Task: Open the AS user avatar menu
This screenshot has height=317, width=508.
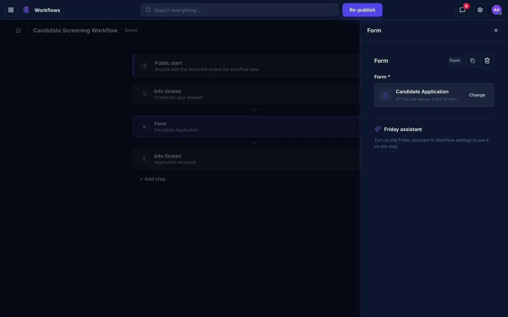Action: [x=497, y=10]
